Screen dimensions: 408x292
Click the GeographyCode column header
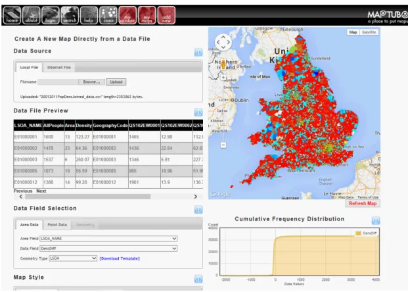click(x=110, y=126)
